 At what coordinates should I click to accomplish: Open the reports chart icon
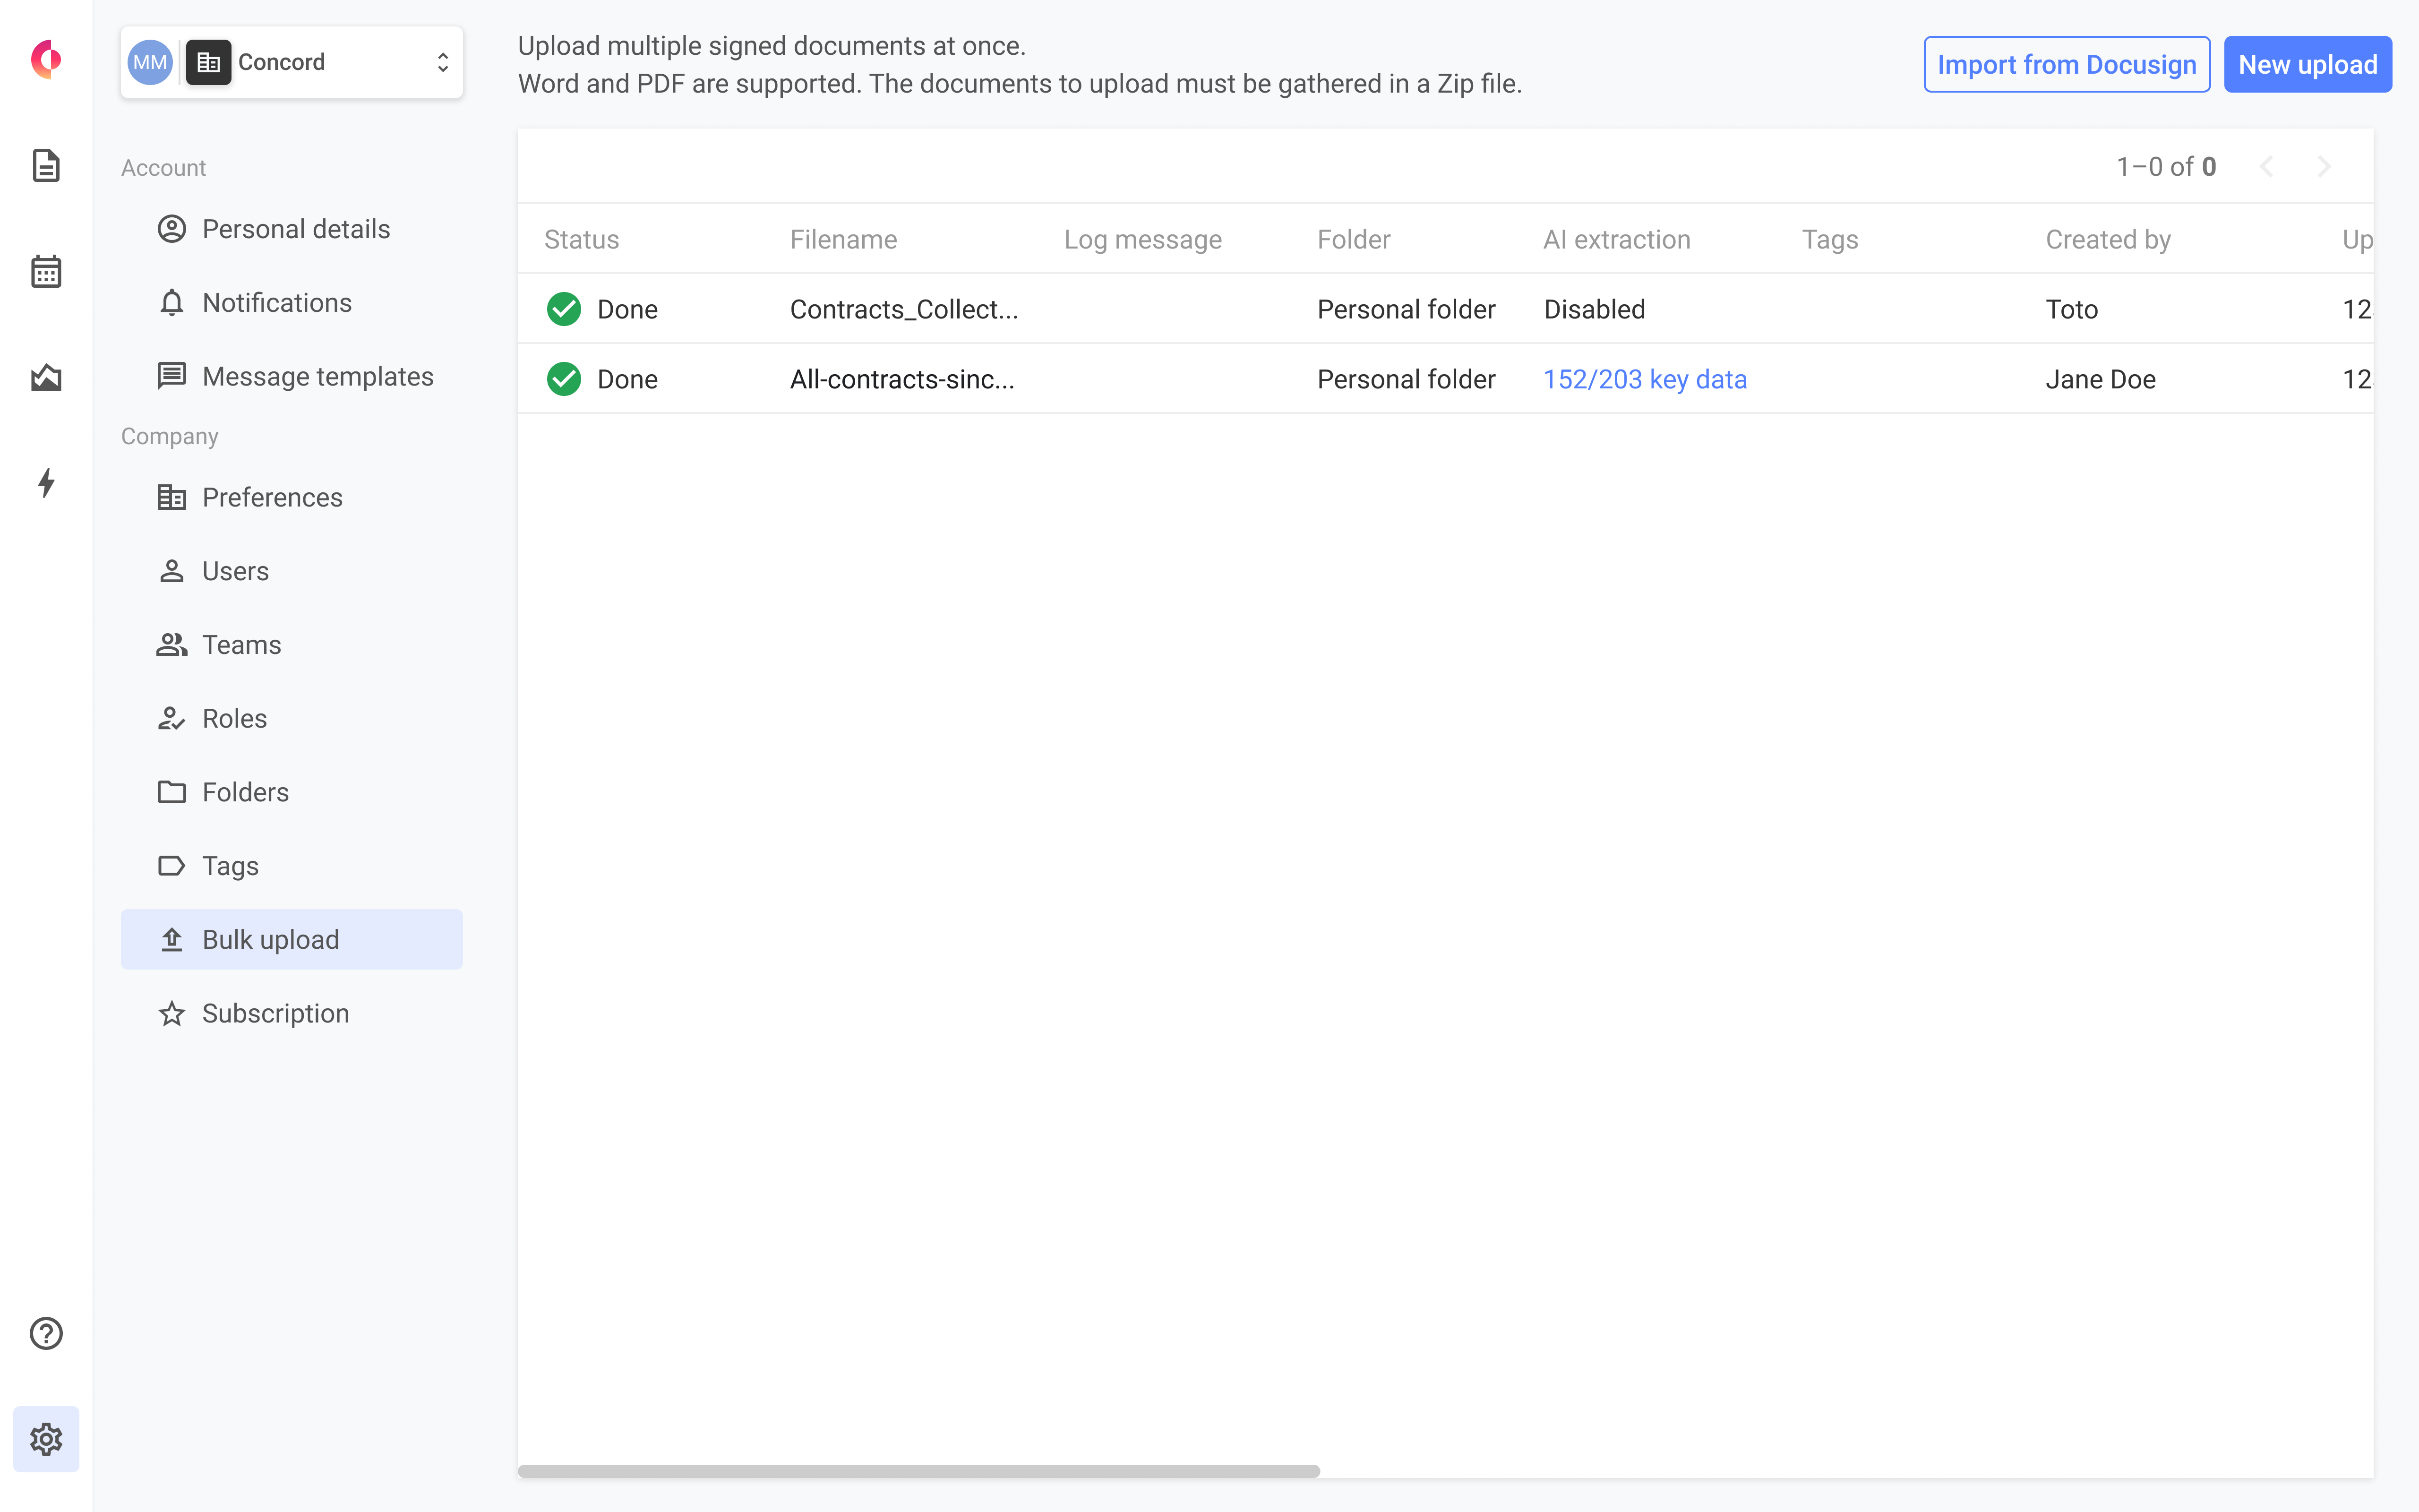pyautogui.click(x=46, y=377)
